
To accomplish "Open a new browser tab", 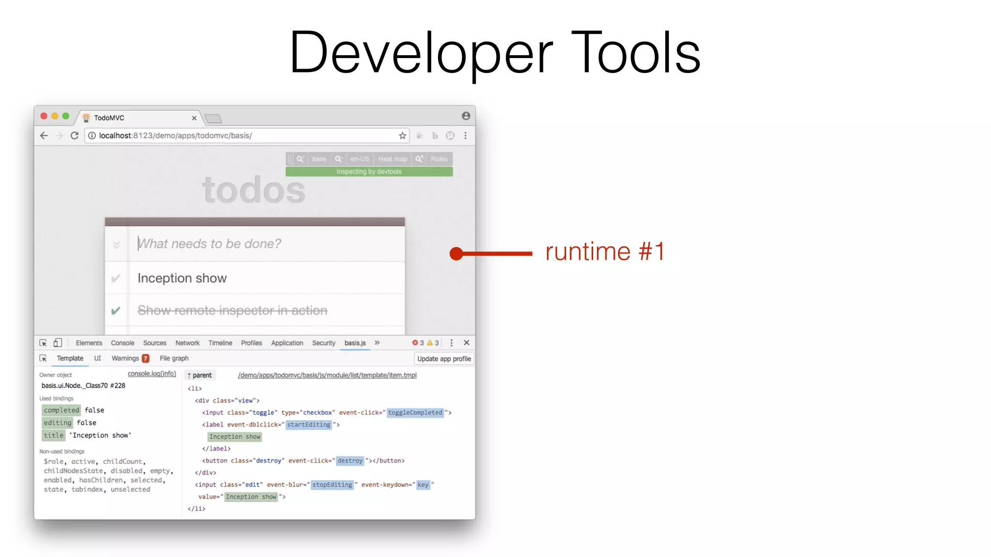I will point(213,118).
